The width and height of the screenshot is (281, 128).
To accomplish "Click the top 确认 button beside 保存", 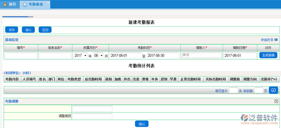I will pos(28,30).
